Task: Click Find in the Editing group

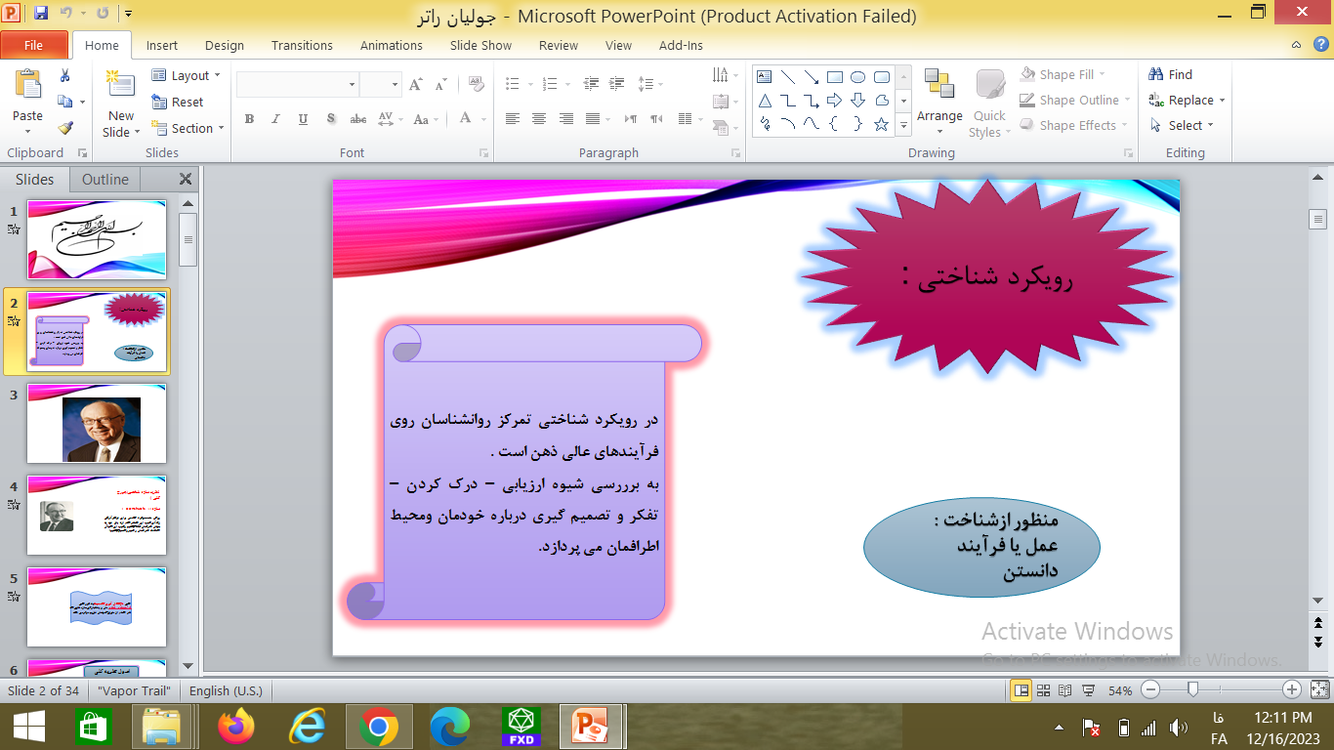Action: 1172,74
